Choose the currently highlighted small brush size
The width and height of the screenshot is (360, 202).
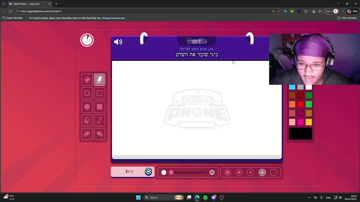[262, 173]
